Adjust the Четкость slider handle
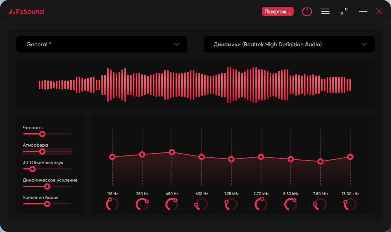Image resolution: width=391 pixels, height=232 pixels. [42, 134]
